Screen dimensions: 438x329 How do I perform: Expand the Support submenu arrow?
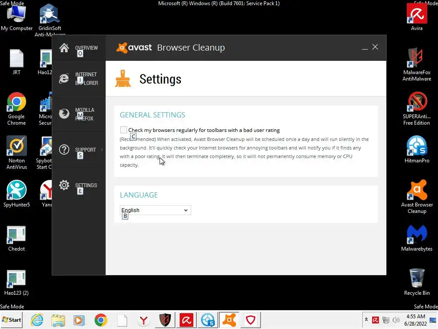pos(102,150)
